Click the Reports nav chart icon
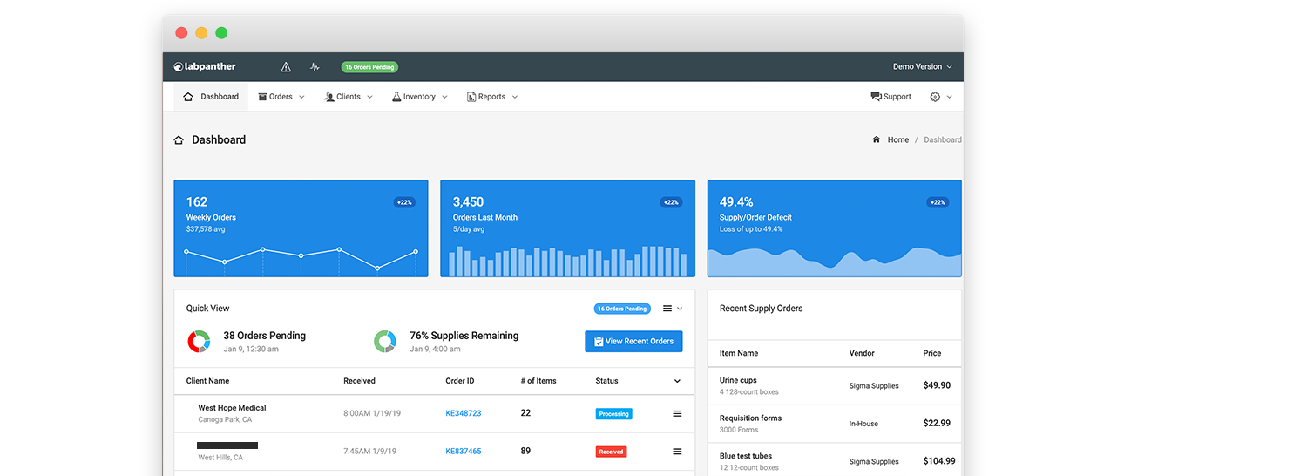Viewport: 1307px width, 476px height. [471, 97]
